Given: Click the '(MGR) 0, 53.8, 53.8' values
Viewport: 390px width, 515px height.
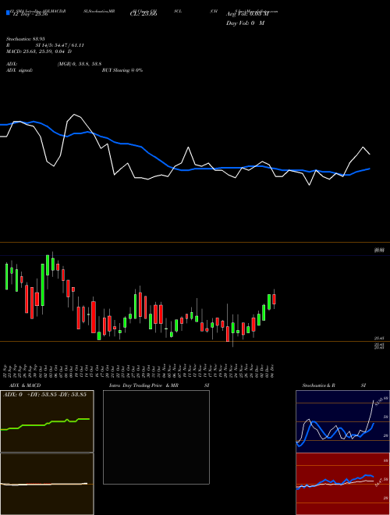Looking at the screenshot, I should [79, 64].
